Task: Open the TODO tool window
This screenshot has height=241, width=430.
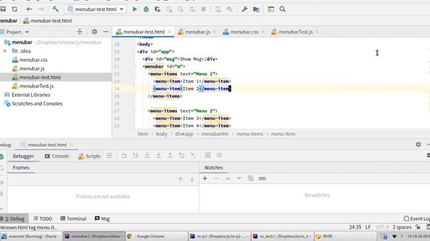Action: [x=43, y=219]
